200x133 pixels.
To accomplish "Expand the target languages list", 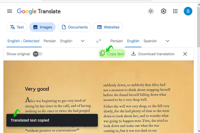I will (x=168, y=41).
